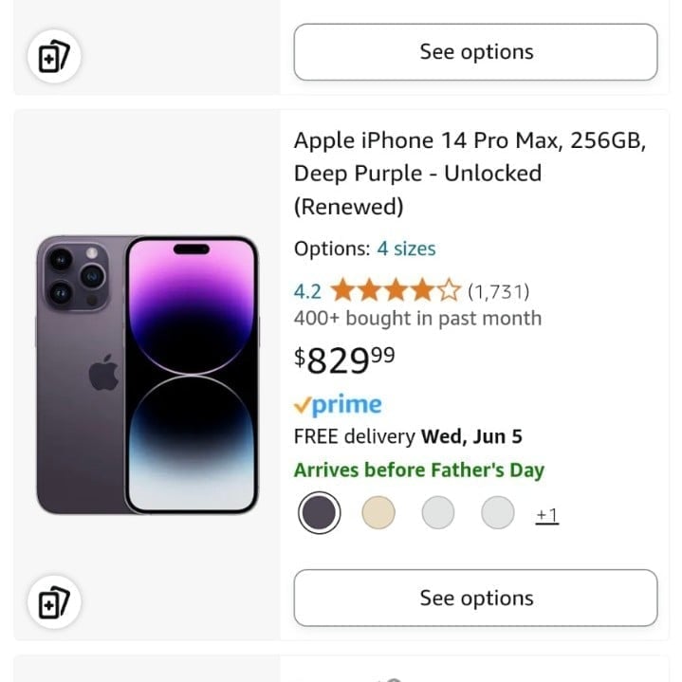This screenshot has width=682, height=682.
Task: Click the orange star rating icons
Action: pos(395,290)
